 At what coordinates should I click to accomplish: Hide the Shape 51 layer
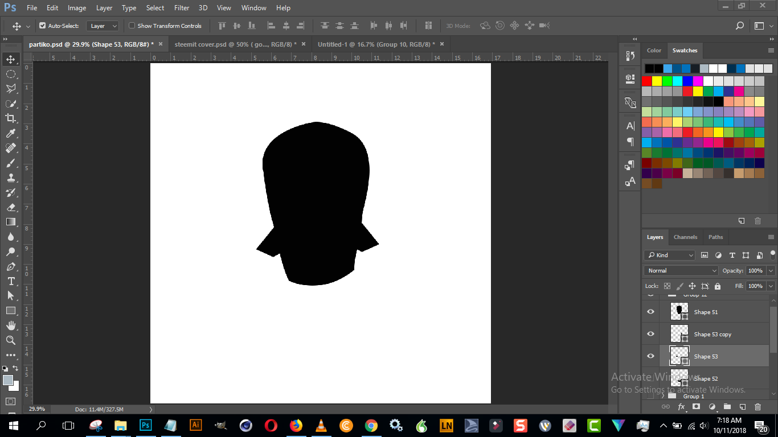(x=650, y=312)
